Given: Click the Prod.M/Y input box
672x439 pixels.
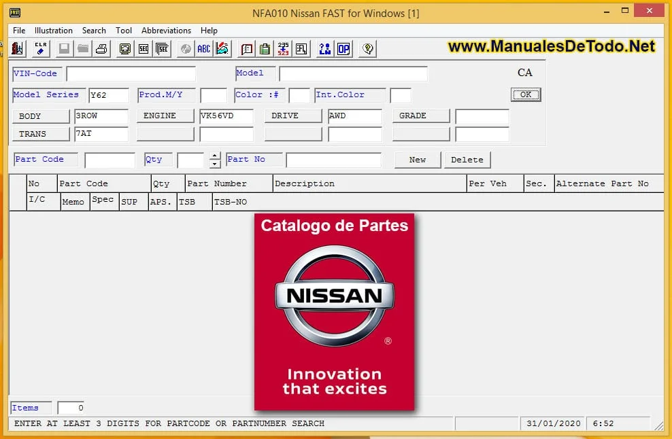Looking at the screenshot, I should (214, 95).
